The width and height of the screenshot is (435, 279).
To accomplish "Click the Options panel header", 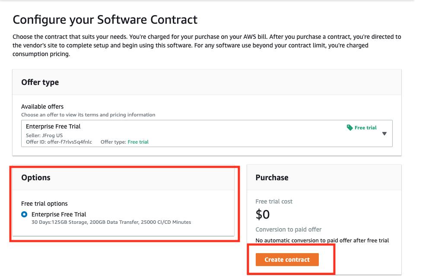I will coord(36,177).
